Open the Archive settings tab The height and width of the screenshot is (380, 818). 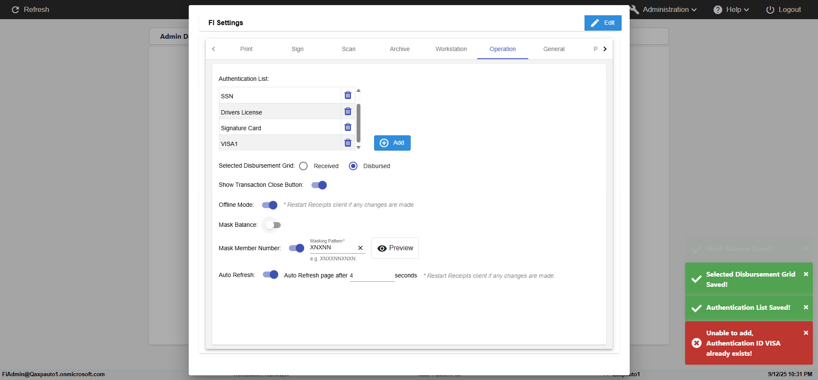coord(400,49)
